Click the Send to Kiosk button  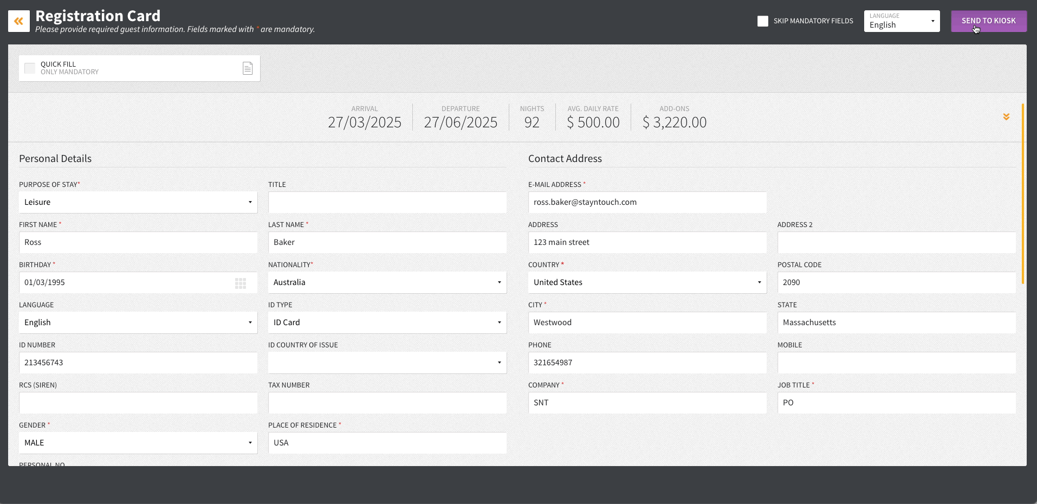[x=989, y=21]
